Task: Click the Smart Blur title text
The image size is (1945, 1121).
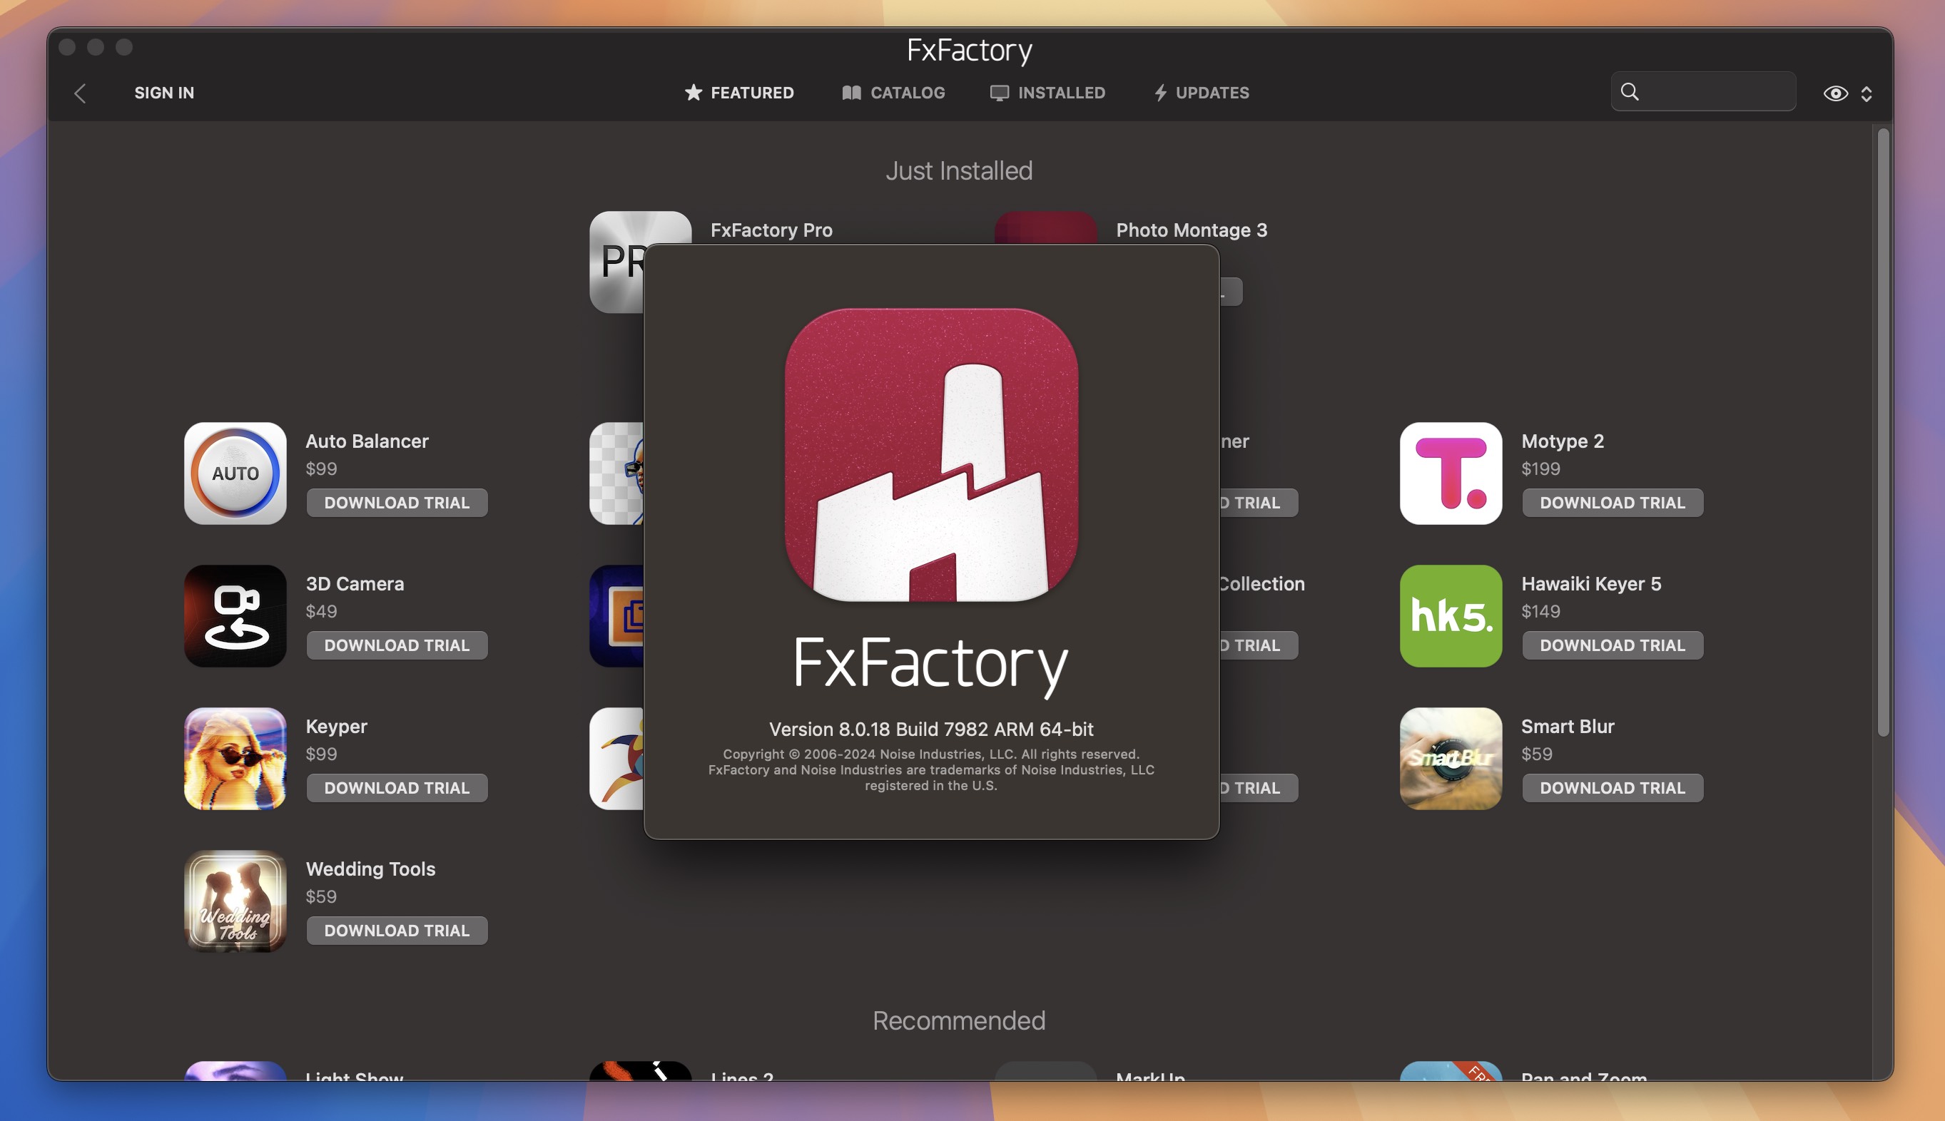Action: (1568, 726)
